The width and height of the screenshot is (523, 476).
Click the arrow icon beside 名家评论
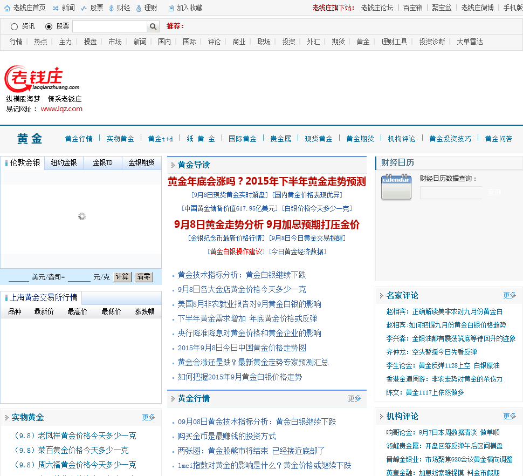click(381, 295)
